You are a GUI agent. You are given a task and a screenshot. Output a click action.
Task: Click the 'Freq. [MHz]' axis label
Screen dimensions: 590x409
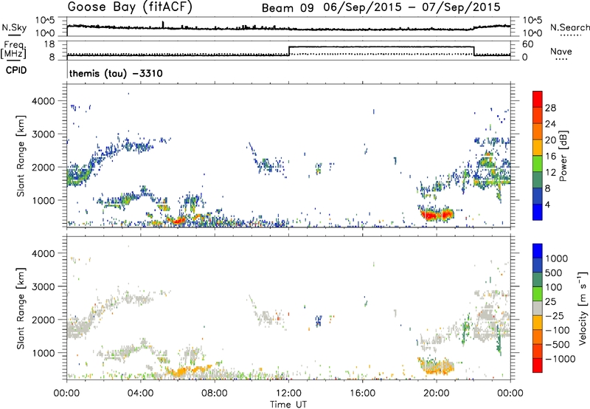point(14,50)
